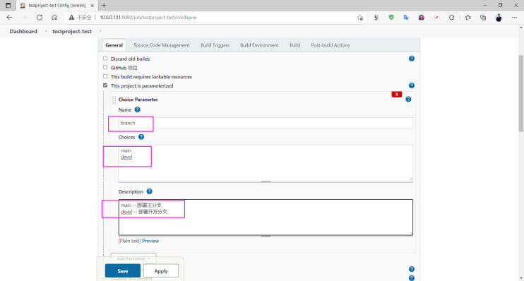
Task: Open help for This project is parameterized
Action: point(412,85)
